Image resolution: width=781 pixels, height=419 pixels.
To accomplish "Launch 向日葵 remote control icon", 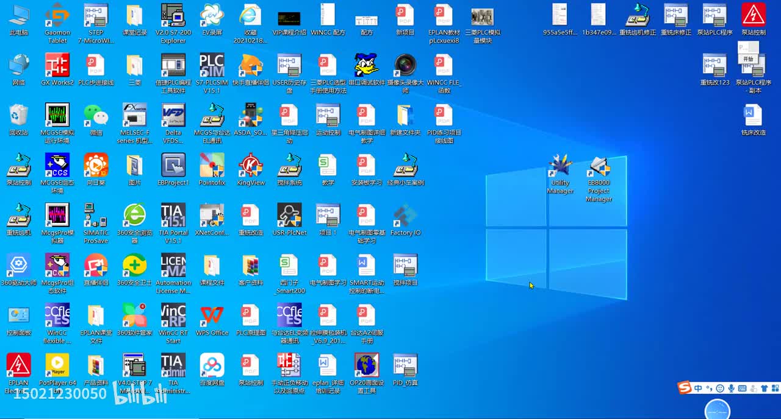I will point(96,169).
